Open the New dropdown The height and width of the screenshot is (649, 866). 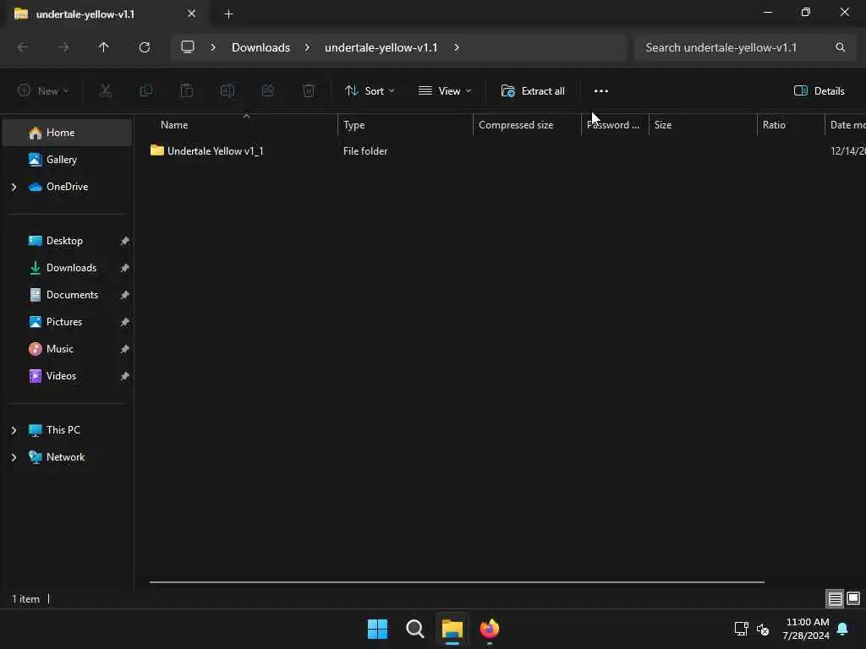coord(43,91)
